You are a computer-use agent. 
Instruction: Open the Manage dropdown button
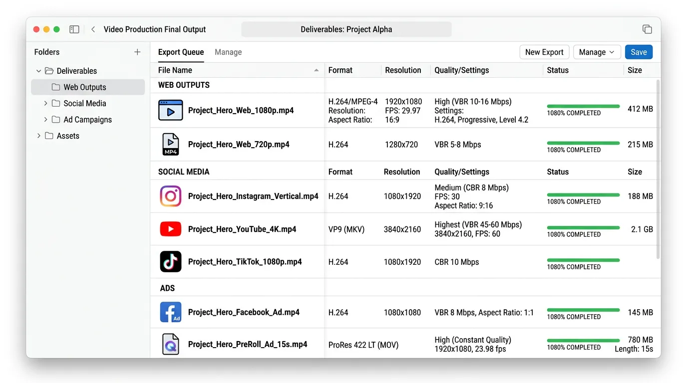pos(597,52)
